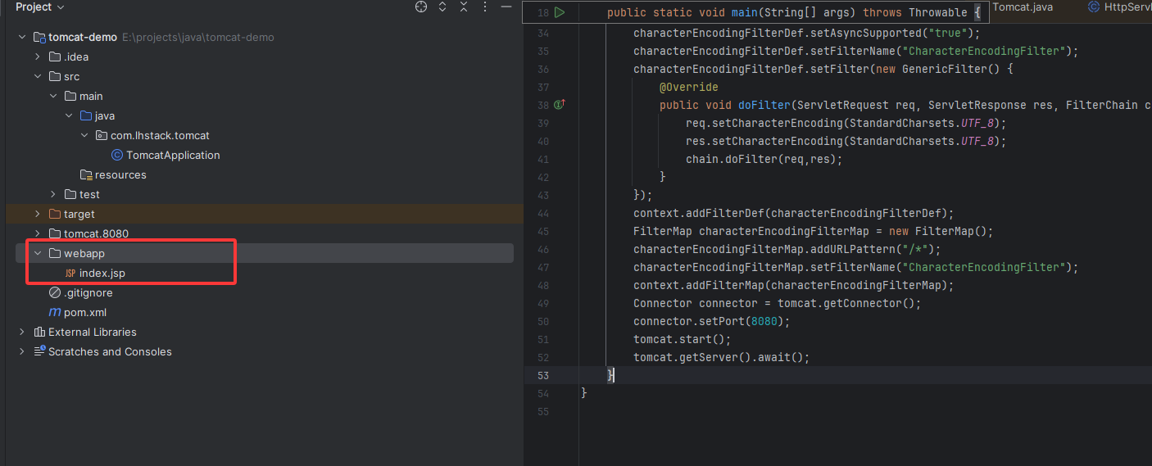Screen dimensions: 1152x466
Task: Click the implements-method gutter icon on line 38
Action: point(560,105)
